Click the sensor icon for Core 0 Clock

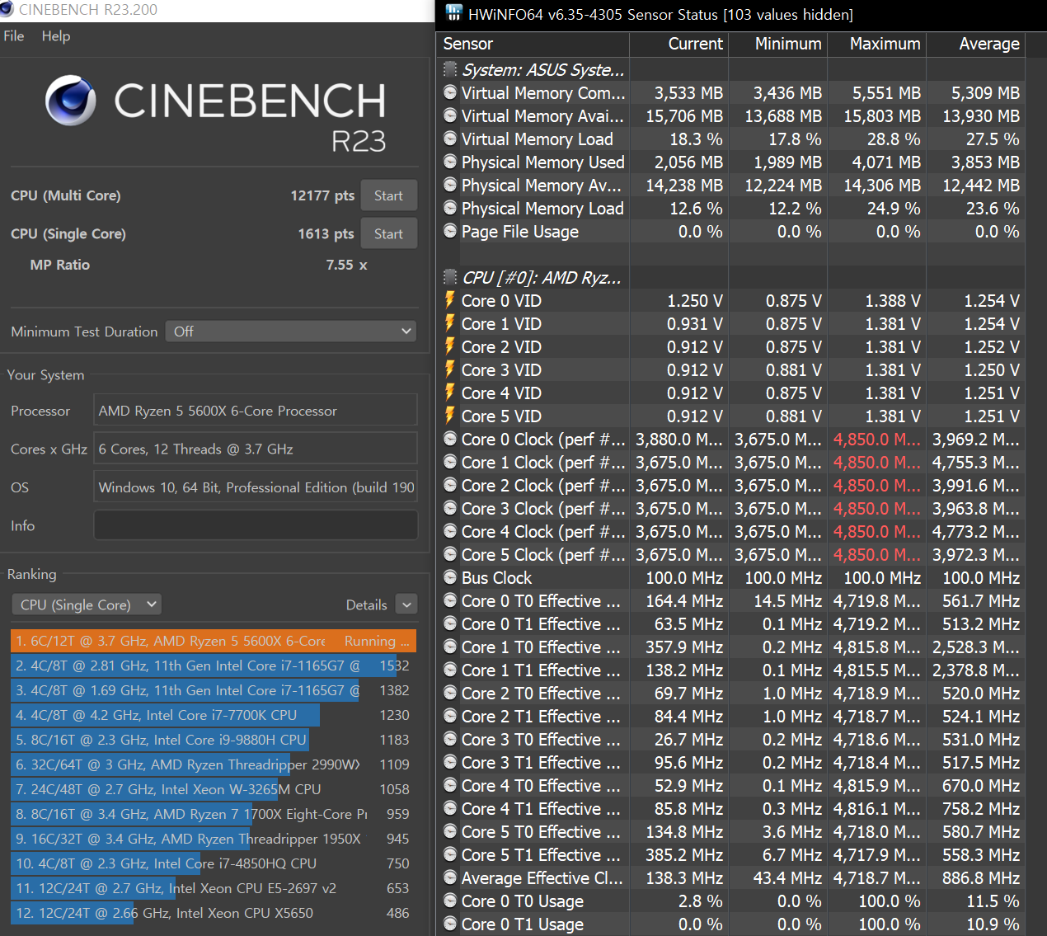click(450, 439)
